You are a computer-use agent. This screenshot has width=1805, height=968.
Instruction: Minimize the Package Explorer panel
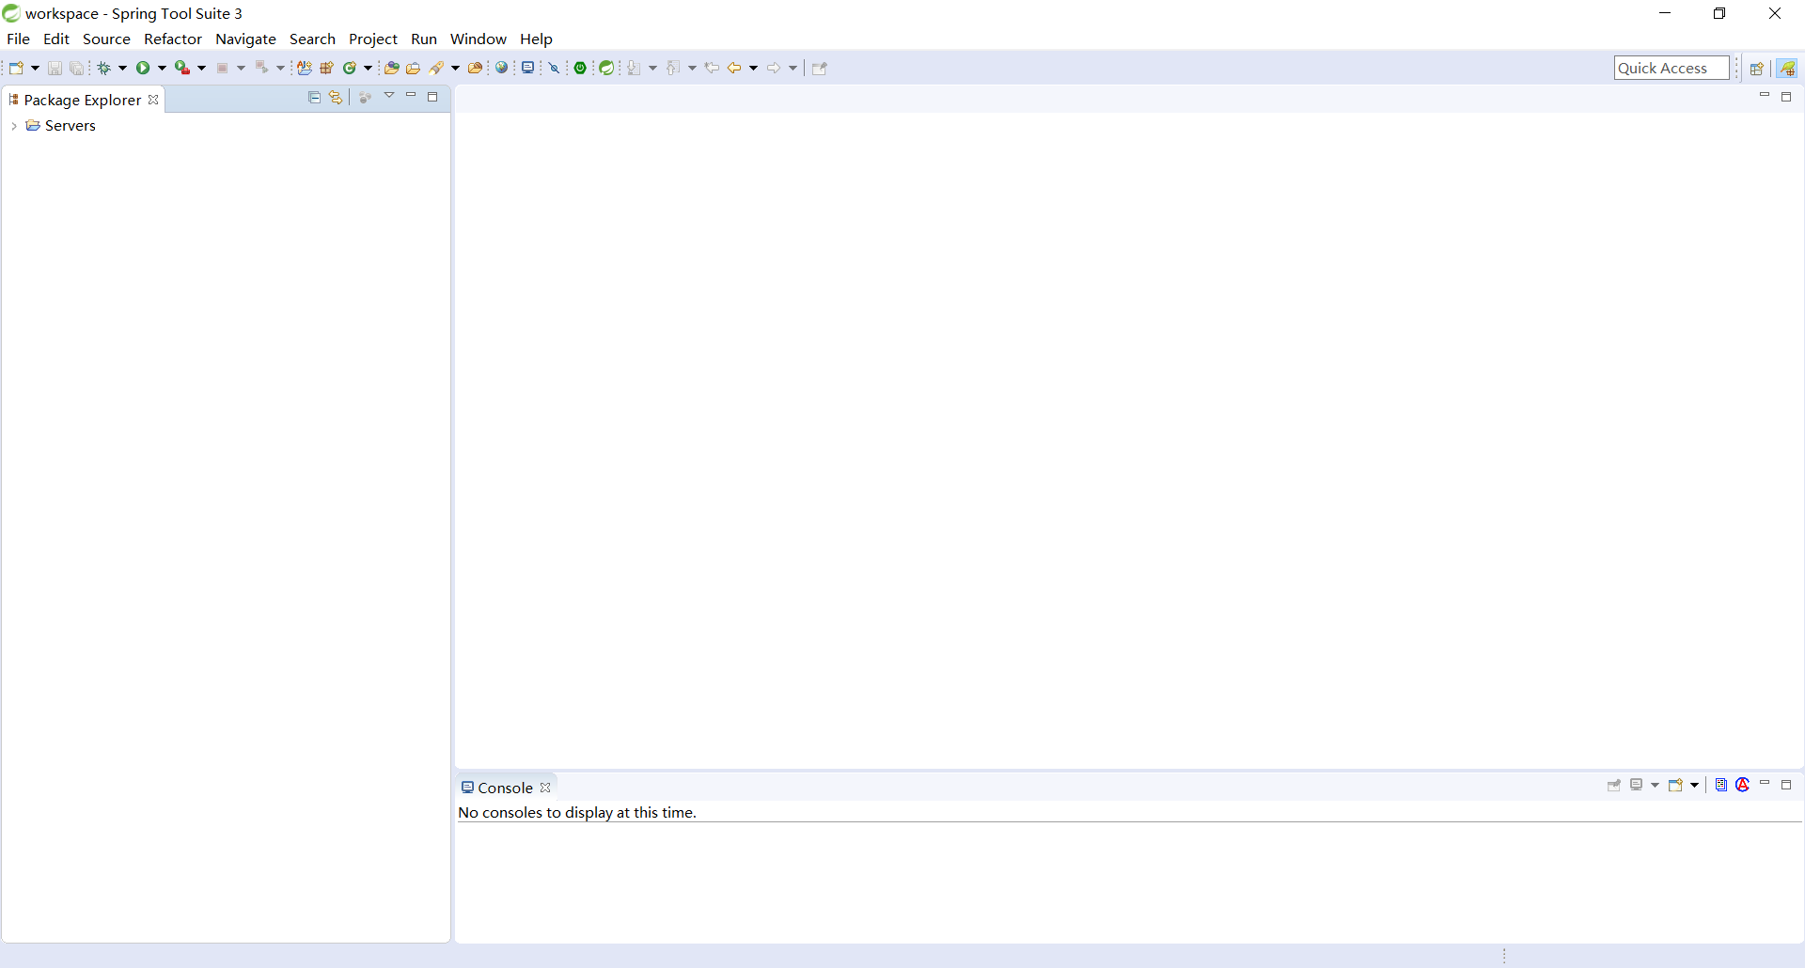[x=411, y=96]
